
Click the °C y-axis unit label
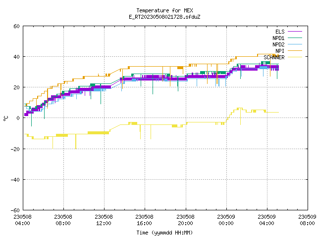5,118
